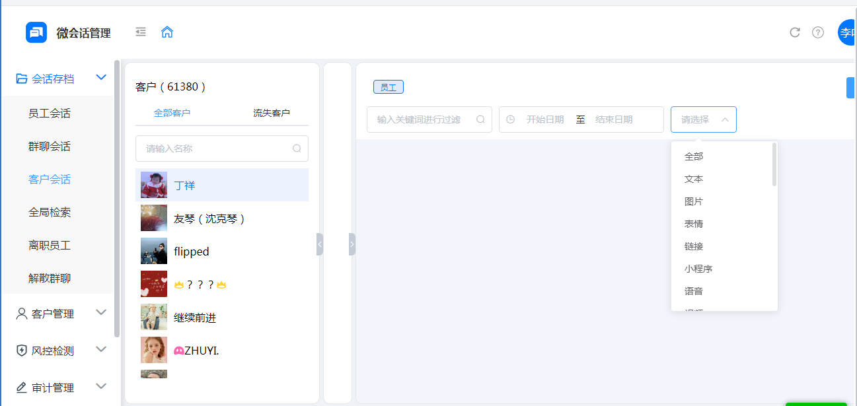Image resolution: width=857 pixels, height=406 pixels.
Task: Click the 微会话管理 chat logo
Action: click(x=36, y=32)
